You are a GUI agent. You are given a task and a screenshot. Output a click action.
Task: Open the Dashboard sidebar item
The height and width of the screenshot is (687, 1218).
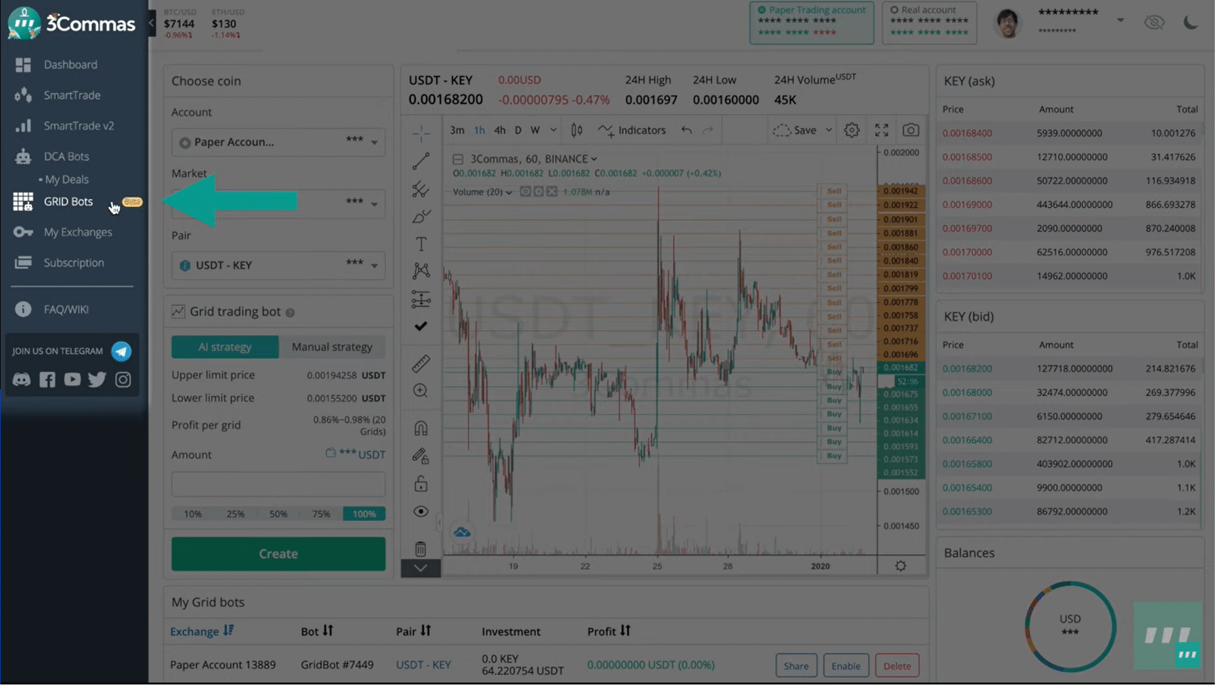tap(70, 65)
